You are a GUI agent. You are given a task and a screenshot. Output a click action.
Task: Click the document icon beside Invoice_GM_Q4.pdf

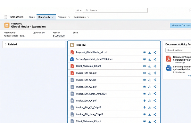point(72,101)
